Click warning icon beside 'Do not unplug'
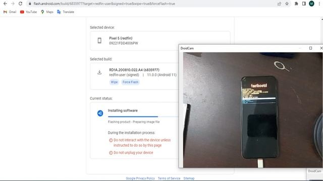323x181 pixels. tap(111, 153)
